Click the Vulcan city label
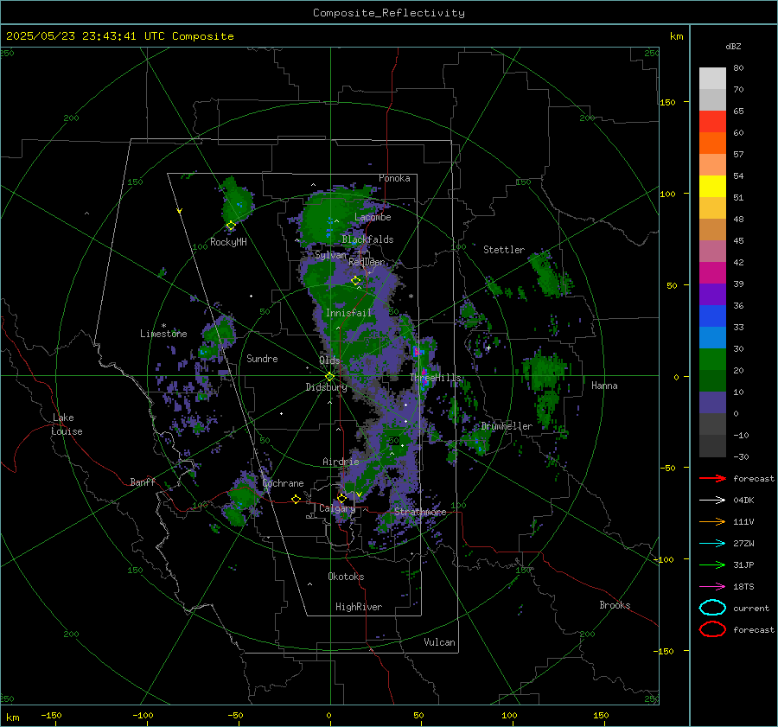Viewport: 778px width, 727px height. [440, 642]
